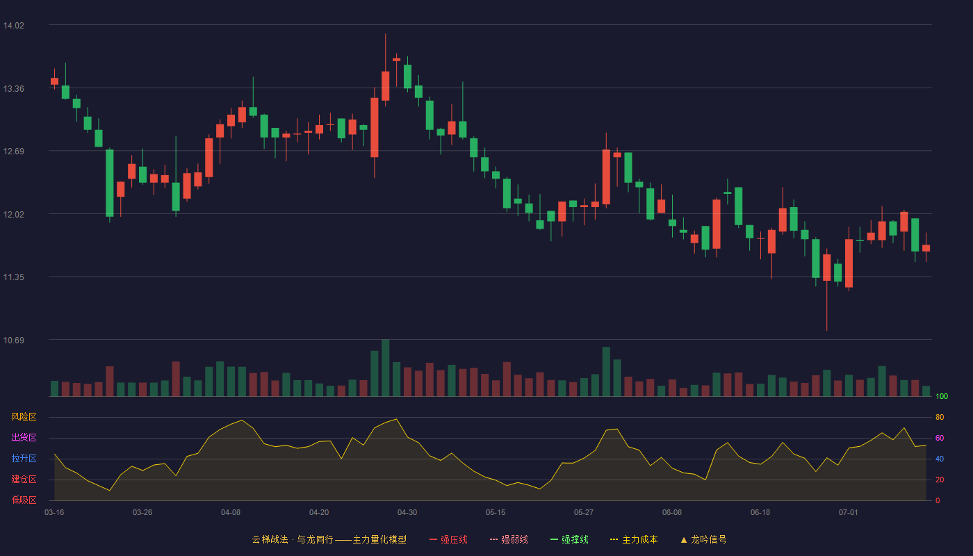Toggle the 强弱线 legend entry
The width and height of the screenshot is (973, 556).
point(509,539)
